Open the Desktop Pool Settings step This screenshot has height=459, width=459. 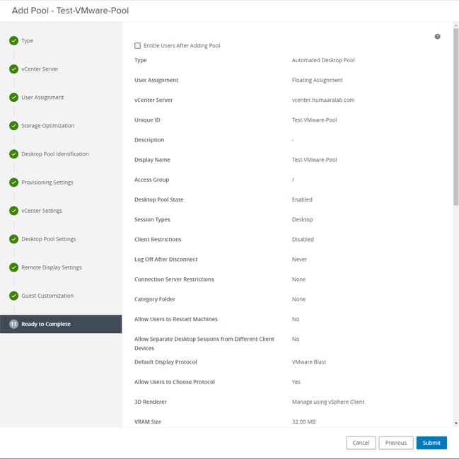pos(49,239)
